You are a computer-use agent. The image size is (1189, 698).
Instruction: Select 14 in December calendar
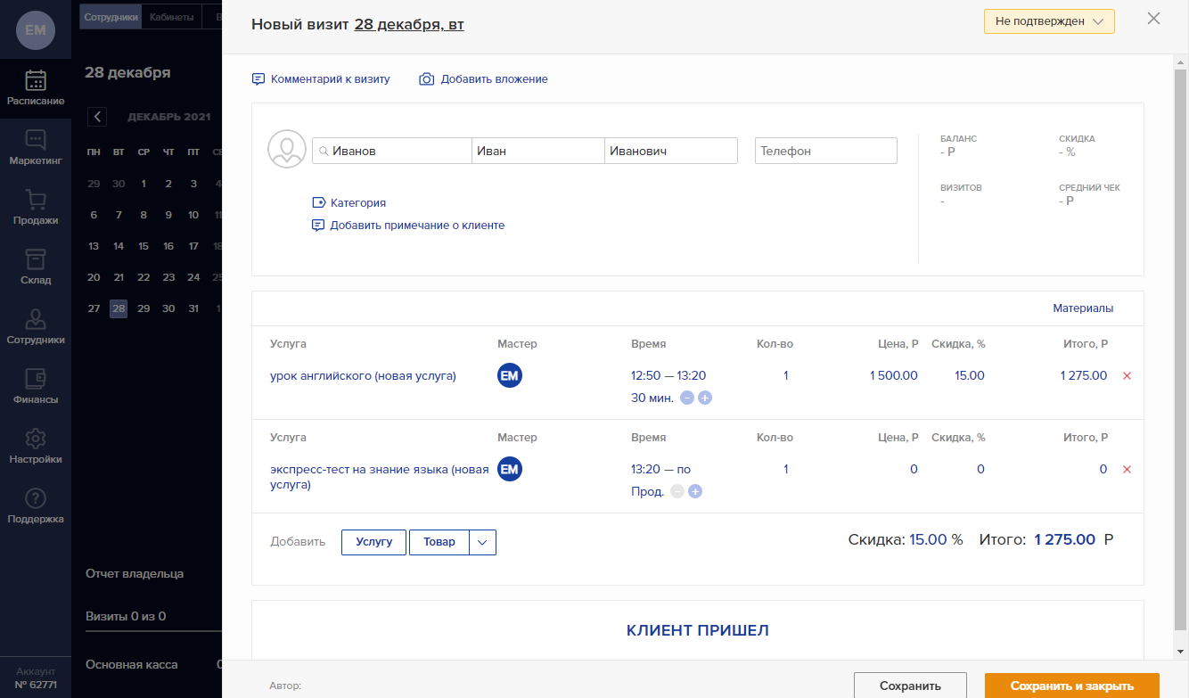tap(119, 246)
